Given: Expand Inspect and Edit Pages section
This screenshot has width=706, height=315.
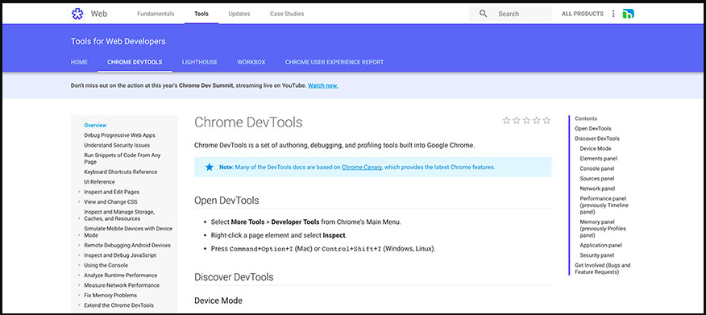Looking at the screenshot, I should coord(79,193).
